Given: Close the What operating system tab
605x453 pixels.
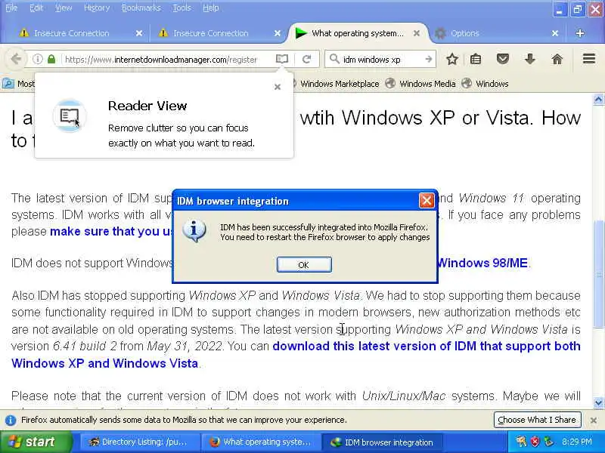Looking at the screenshot, I should coord(417,33).
